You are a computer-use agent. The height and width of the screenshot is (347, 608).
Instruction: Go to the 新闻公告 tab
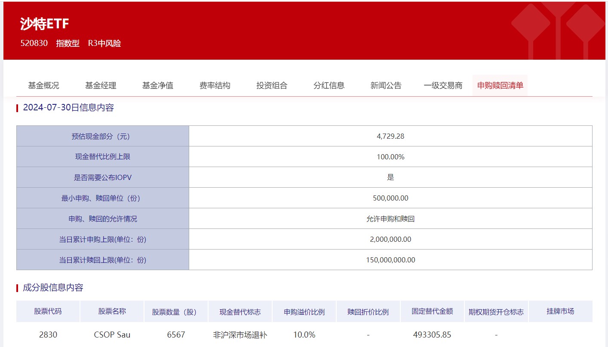[386, 85]
